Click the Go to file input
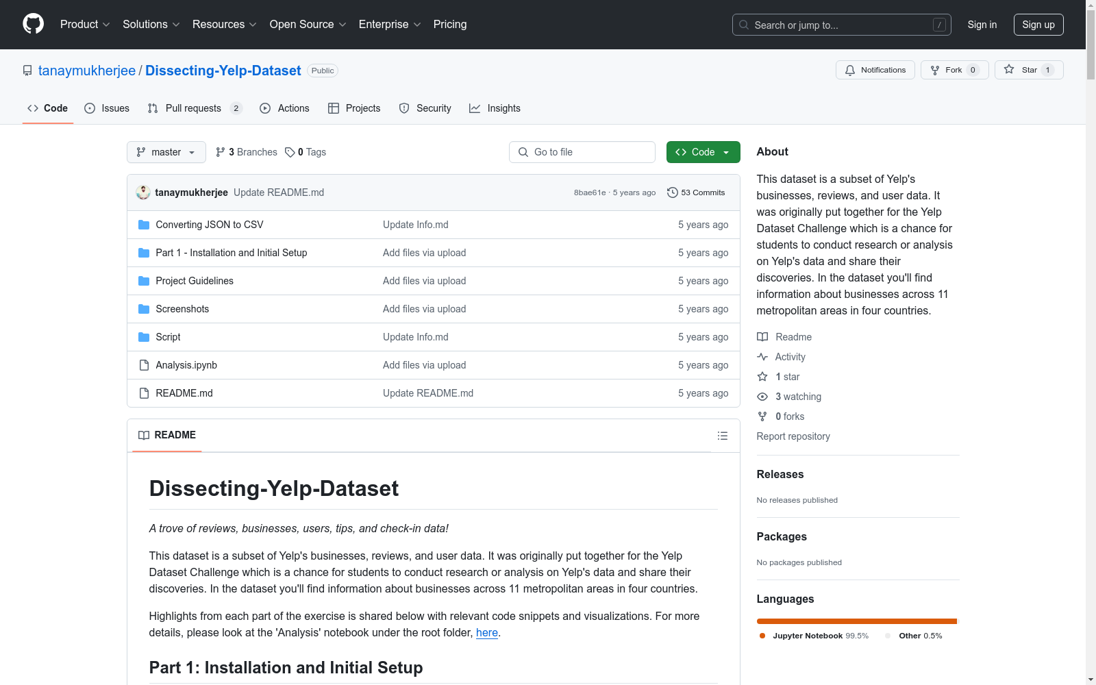The width and height of the screenshot is (1096, 685). (x=582, y=152)
